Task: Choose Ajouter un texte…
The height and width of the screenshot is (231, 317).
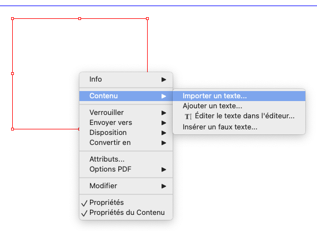Action: pos(239,106)
